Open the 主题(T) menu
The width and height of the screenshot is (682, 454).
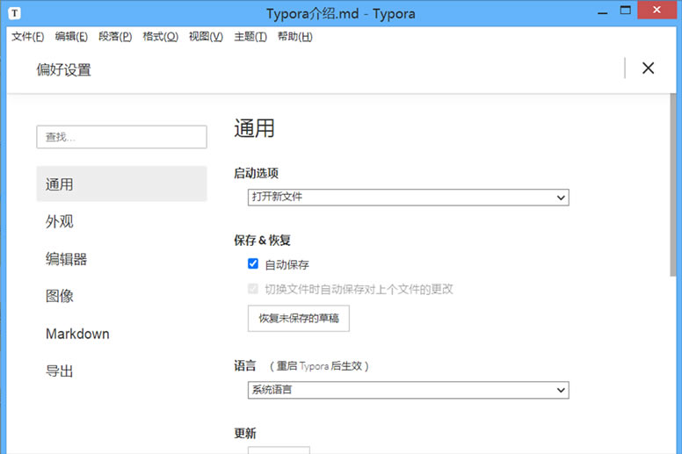250,37
